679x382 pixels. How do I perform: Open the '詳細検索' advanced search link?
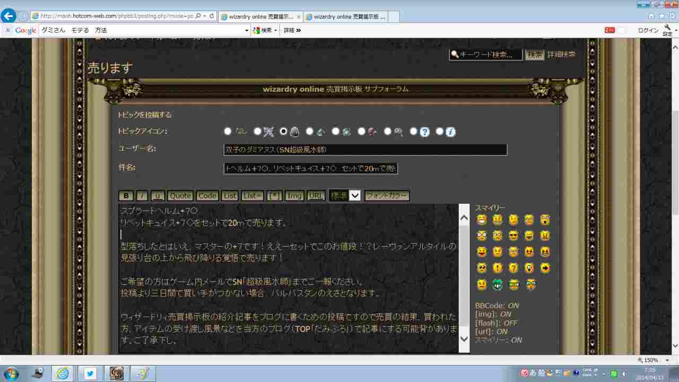[561, 54]
